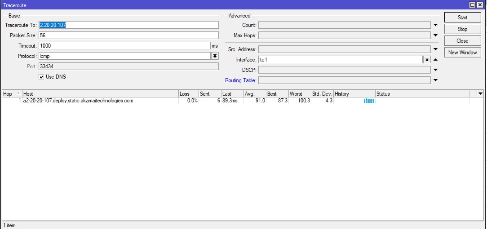487x229 pixels.
Task: Toggle the Use DNS checkbox
Action: coord(41,77)
